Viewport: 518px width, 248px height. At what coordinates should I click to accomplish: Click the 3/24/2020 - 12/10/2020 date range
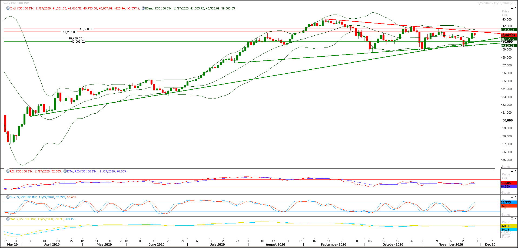[497, 3]
